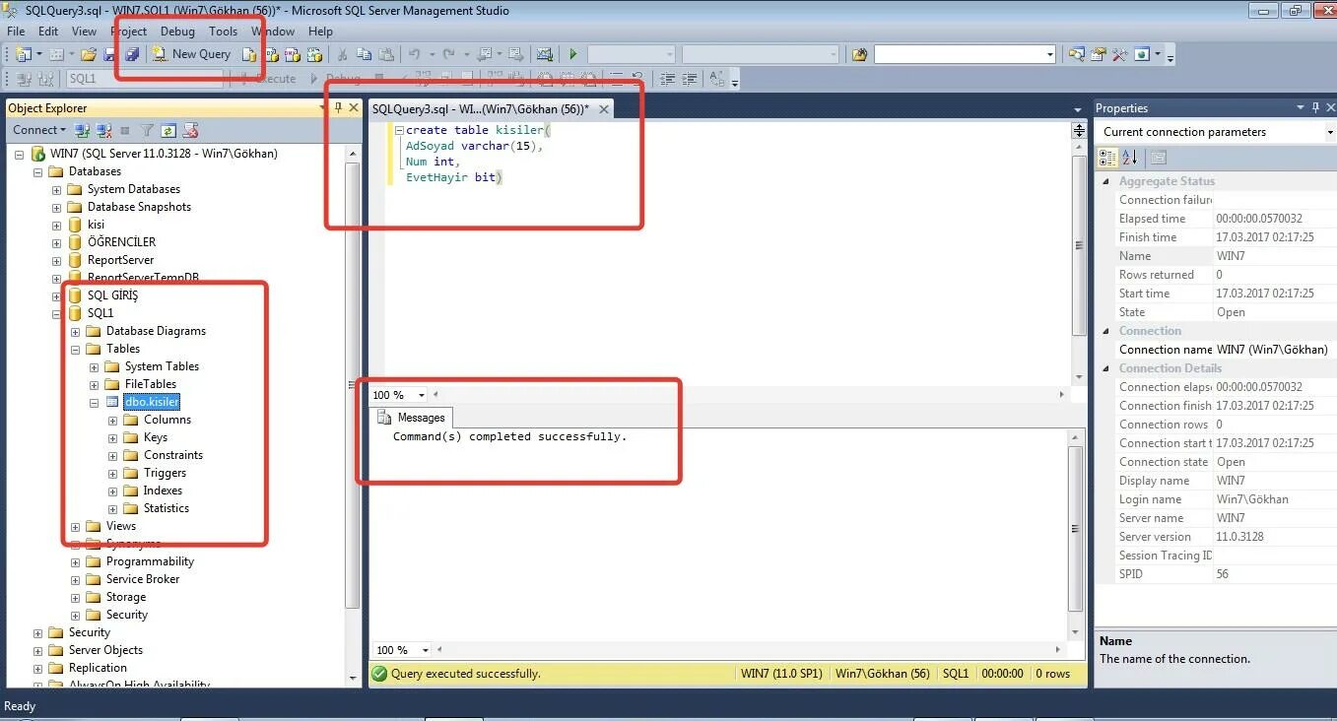This screenshot has height=721, width=1337.
Task: Collapse the SQL1 database node
Action: tap(57, 313)
